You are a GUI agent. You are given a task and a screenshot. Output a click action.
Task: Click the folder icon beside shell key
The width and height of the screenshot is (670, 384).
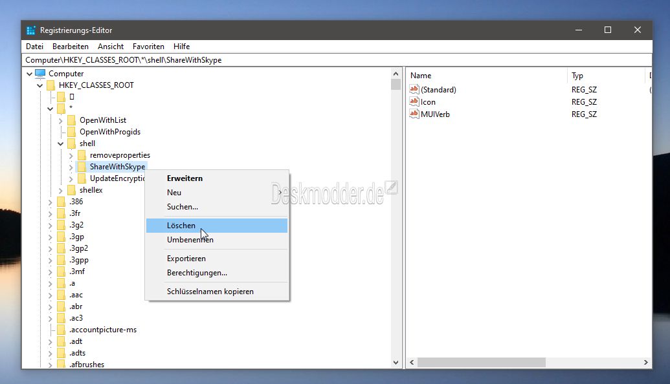pyautogui.click(x=71, y=144)
